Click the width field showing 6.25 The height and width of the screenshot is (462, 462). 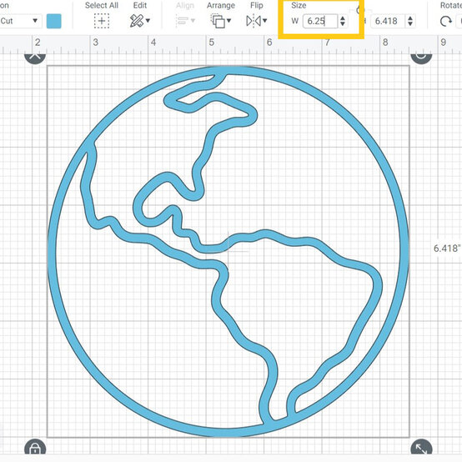[320, 21]
